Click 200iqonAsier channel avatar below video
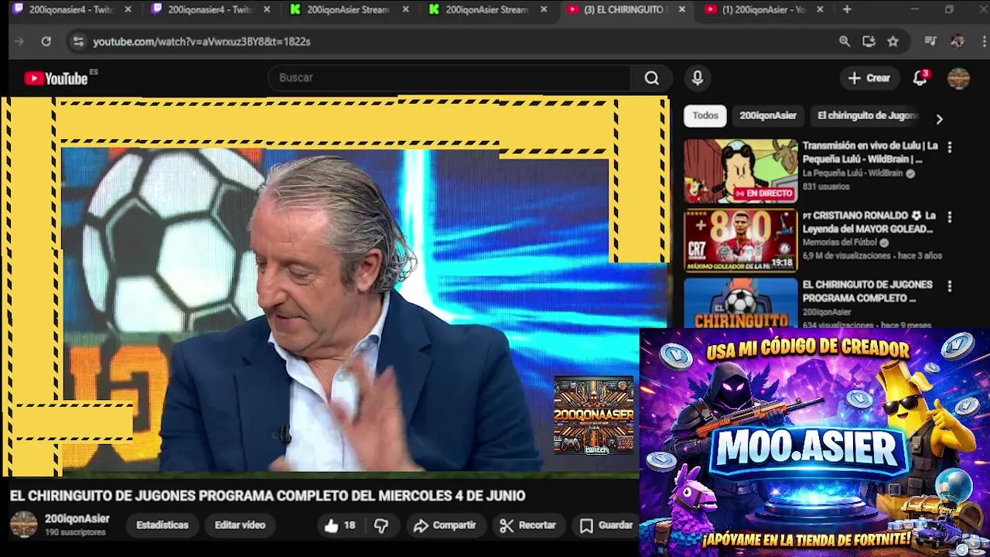 [x=23, y=525]
